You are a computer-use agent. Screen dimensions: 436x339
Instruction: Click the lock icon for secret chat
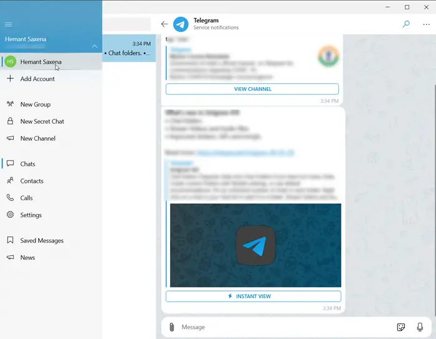click(10, 121)
